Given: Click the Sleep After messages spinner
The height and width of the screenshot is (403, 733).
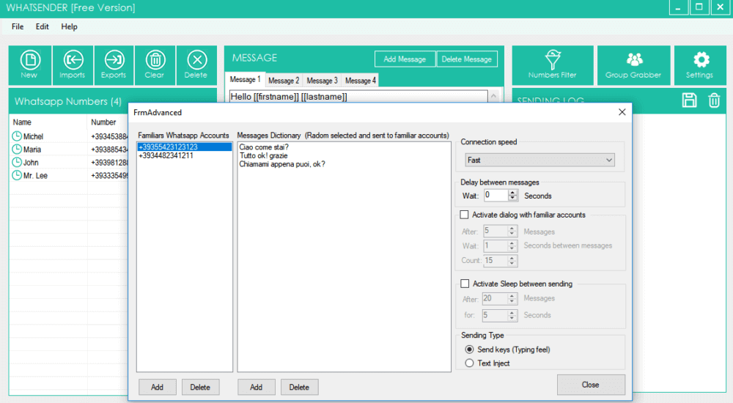Looking at the screenshot, I should coord(512,298).
